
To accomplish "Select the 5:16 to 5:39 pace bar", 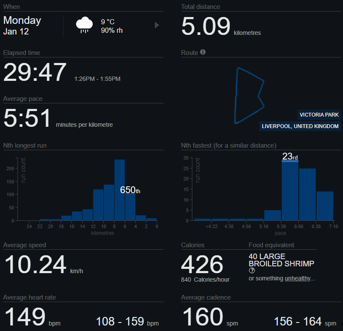I will pos(272,215).
